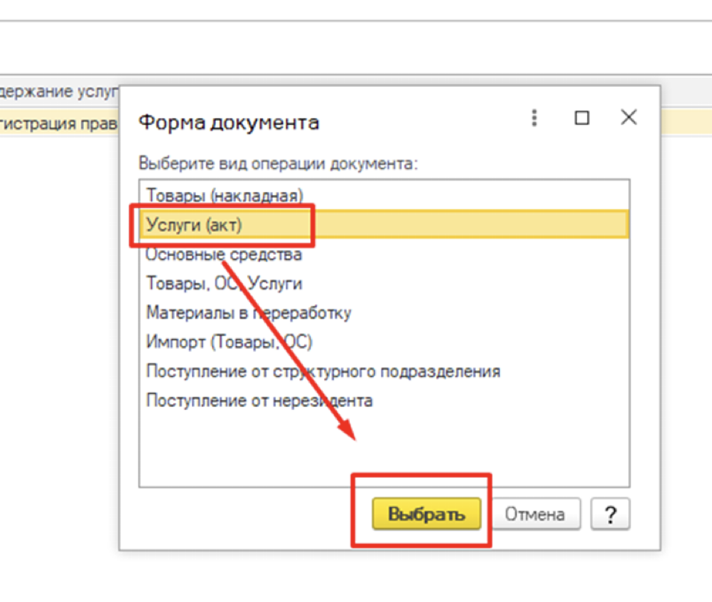The width and height of the screenshot is (712, 602).
Task: Pick Поступление от нерезидента option
Action: click(x=259, y=400)
